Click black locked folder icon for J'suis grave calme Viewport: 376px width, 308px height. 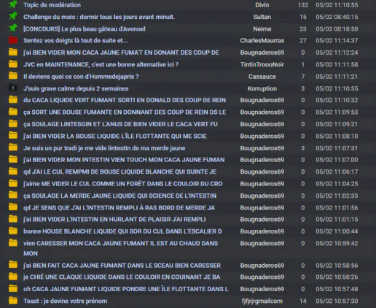13,88
